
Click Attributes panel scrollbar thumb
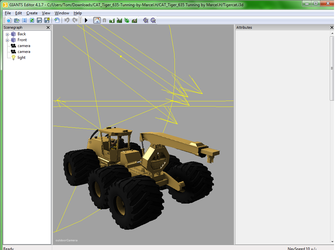click(332, 68)
